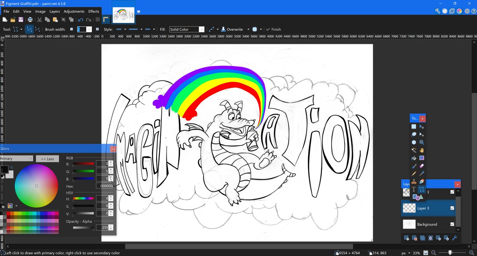This screenshot has width=477, height=256.
Task: Select the Zoom magnifier tool
Action: click(422, 142)
